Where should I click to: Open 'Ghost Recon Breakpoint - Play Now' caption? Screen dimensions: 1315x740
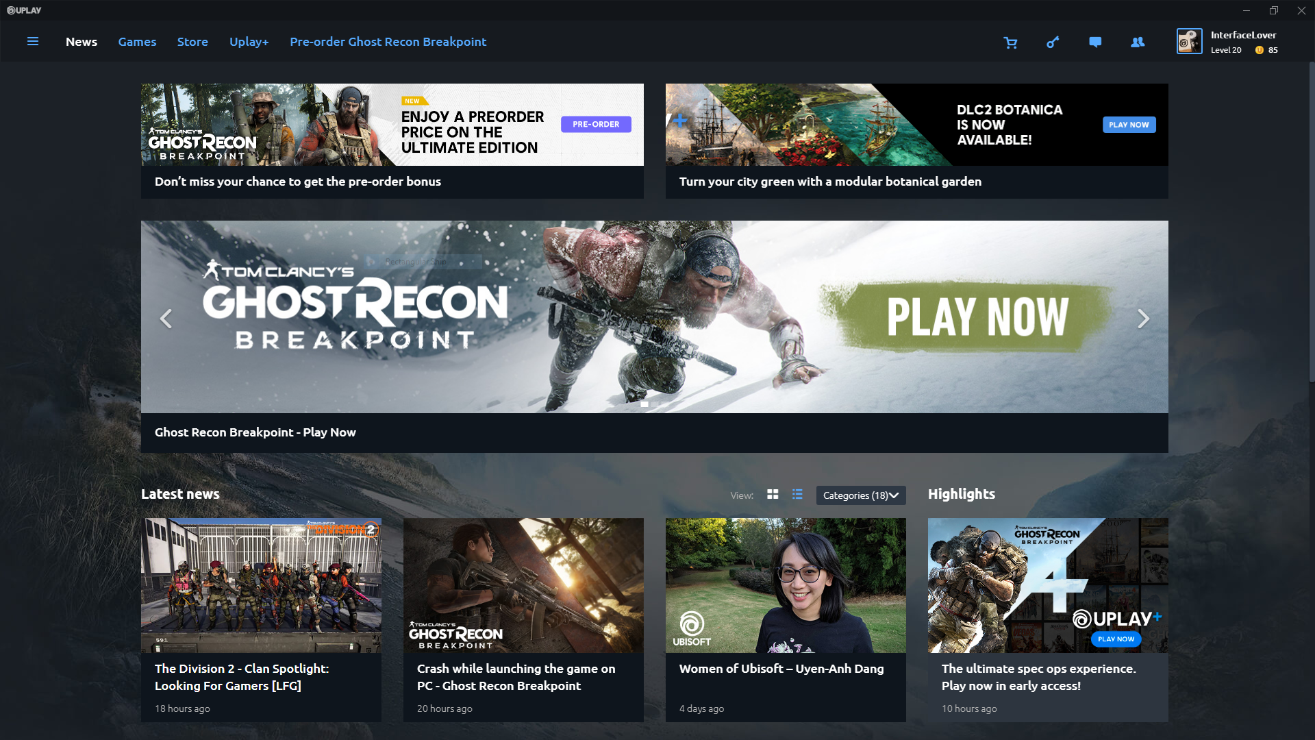coord(255,432)
